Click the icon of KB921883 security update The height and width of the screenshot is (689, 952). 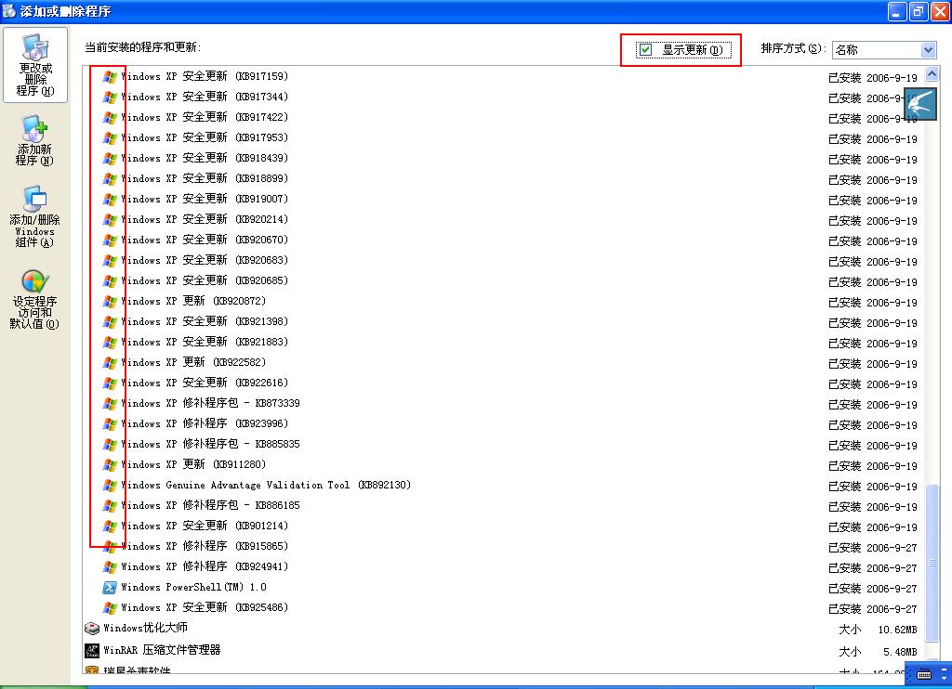(110, 342)
